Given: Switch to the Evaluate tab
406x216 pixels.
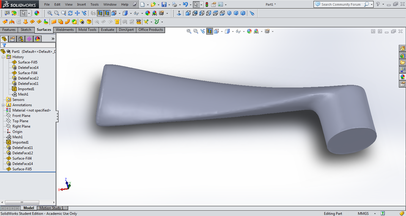Looking at the screenshot, I should (x=107, y=30).
